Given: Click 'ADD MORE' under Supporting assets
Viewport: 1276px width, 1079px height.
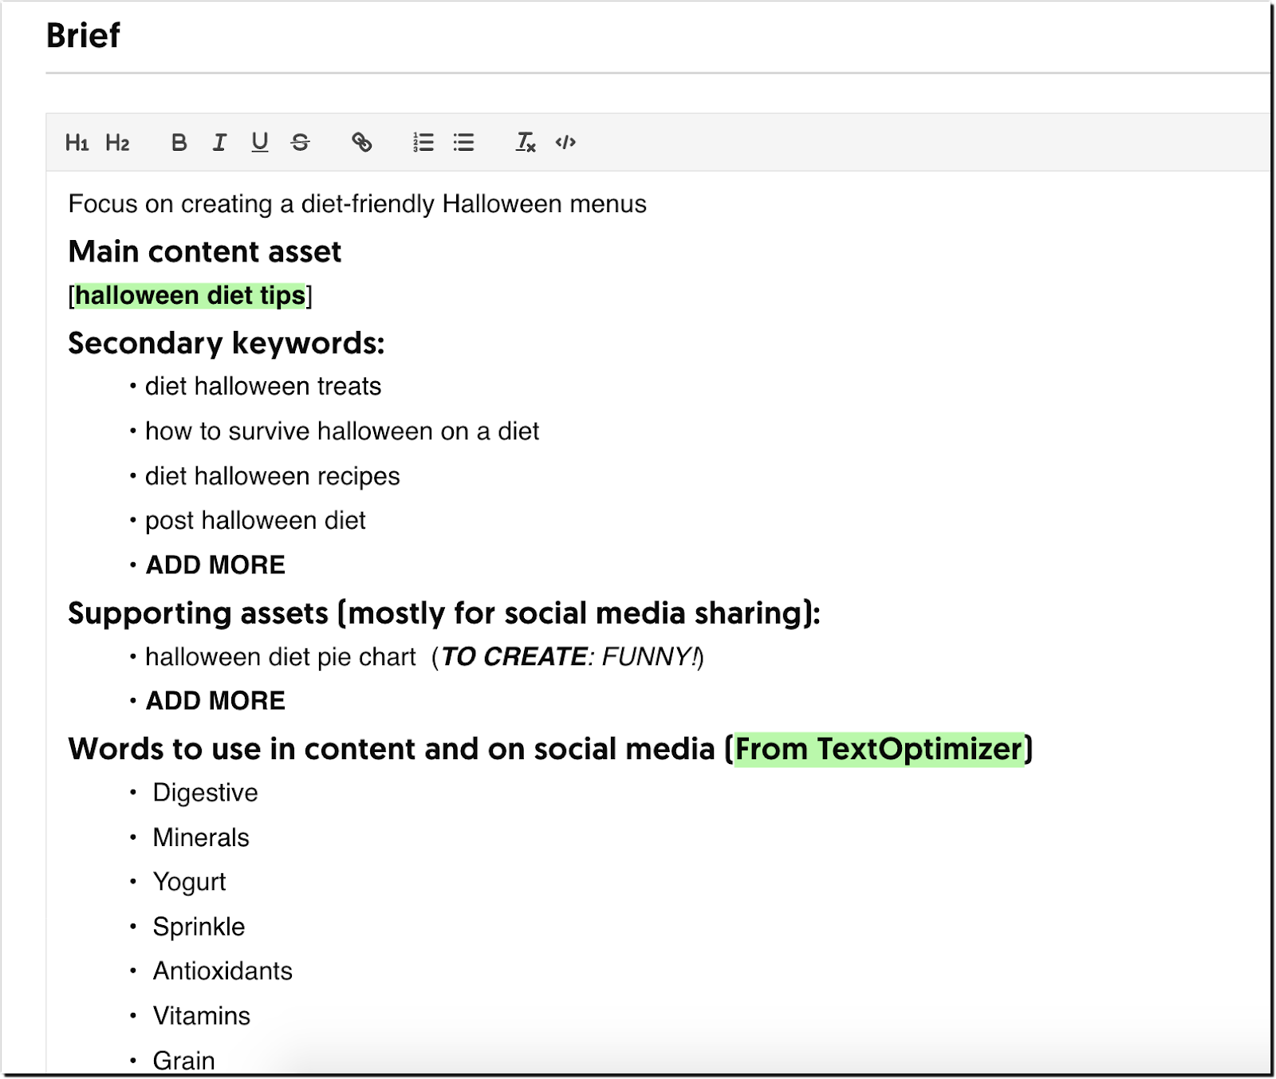Looking at the screenshot, I should click(215, 701).
